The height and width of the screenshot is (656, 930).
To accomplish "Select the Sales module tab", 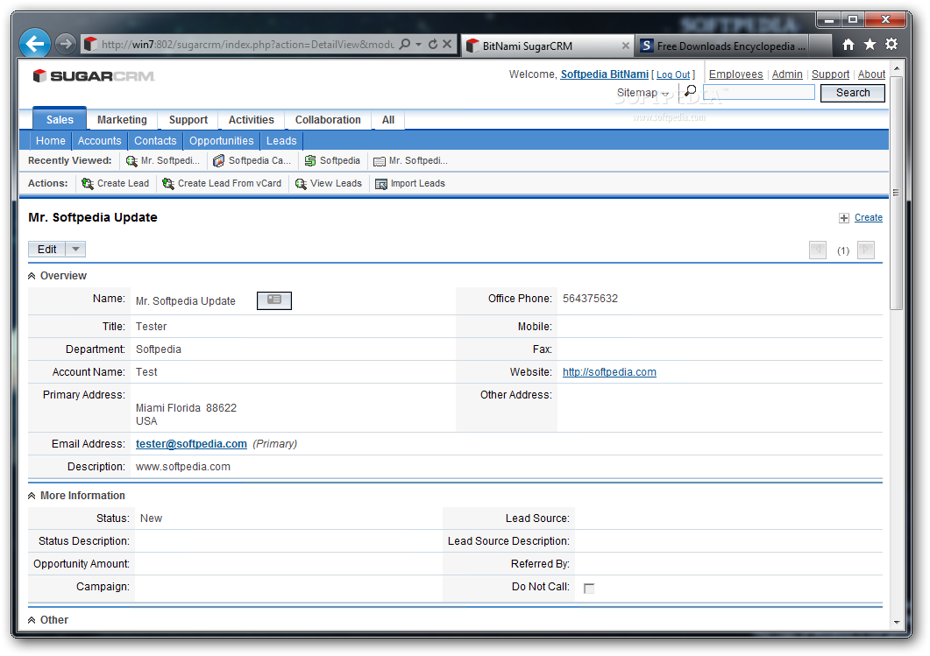I will [60, 120].
